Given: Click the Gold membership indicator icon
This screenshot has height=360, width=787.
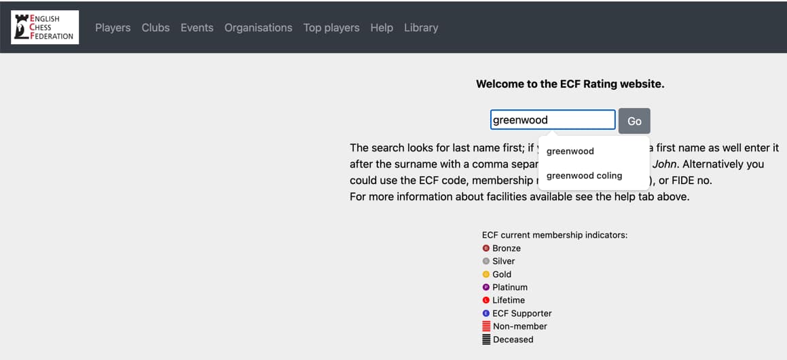Looking at the screenshot, I should [x=486, y=274].
